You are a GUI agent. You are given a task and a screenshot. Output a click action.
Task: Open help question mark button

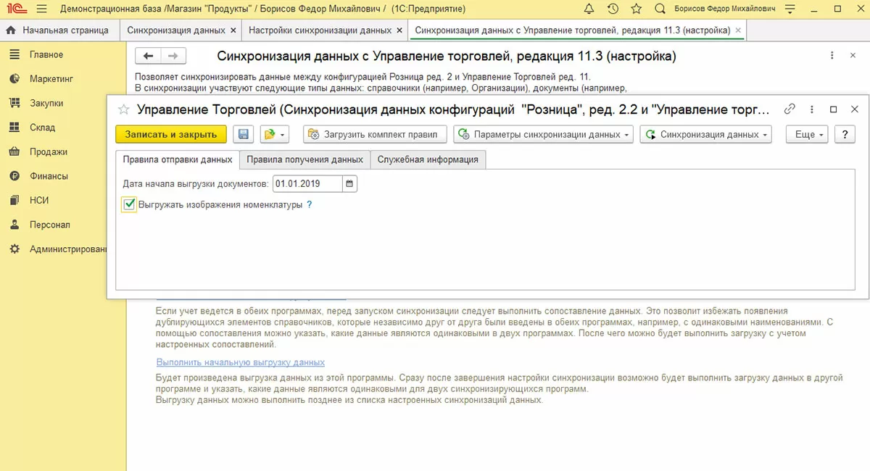tap(845, 134)
